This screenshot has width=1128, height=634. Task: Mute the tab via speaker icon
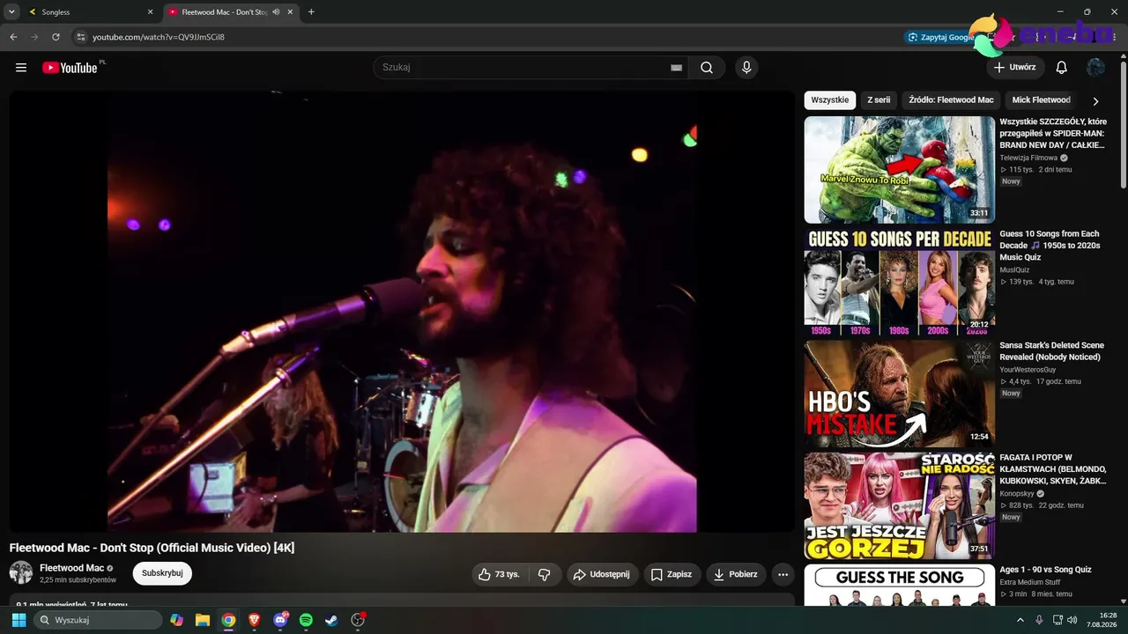pos(276,12)
